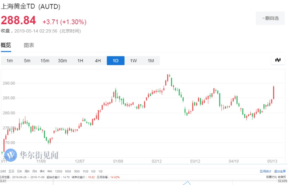Switch to the 概览 tab
Image resolution: width=289 pixels, height=185 pixels.
pyautogui.click(x=6, y=45)
